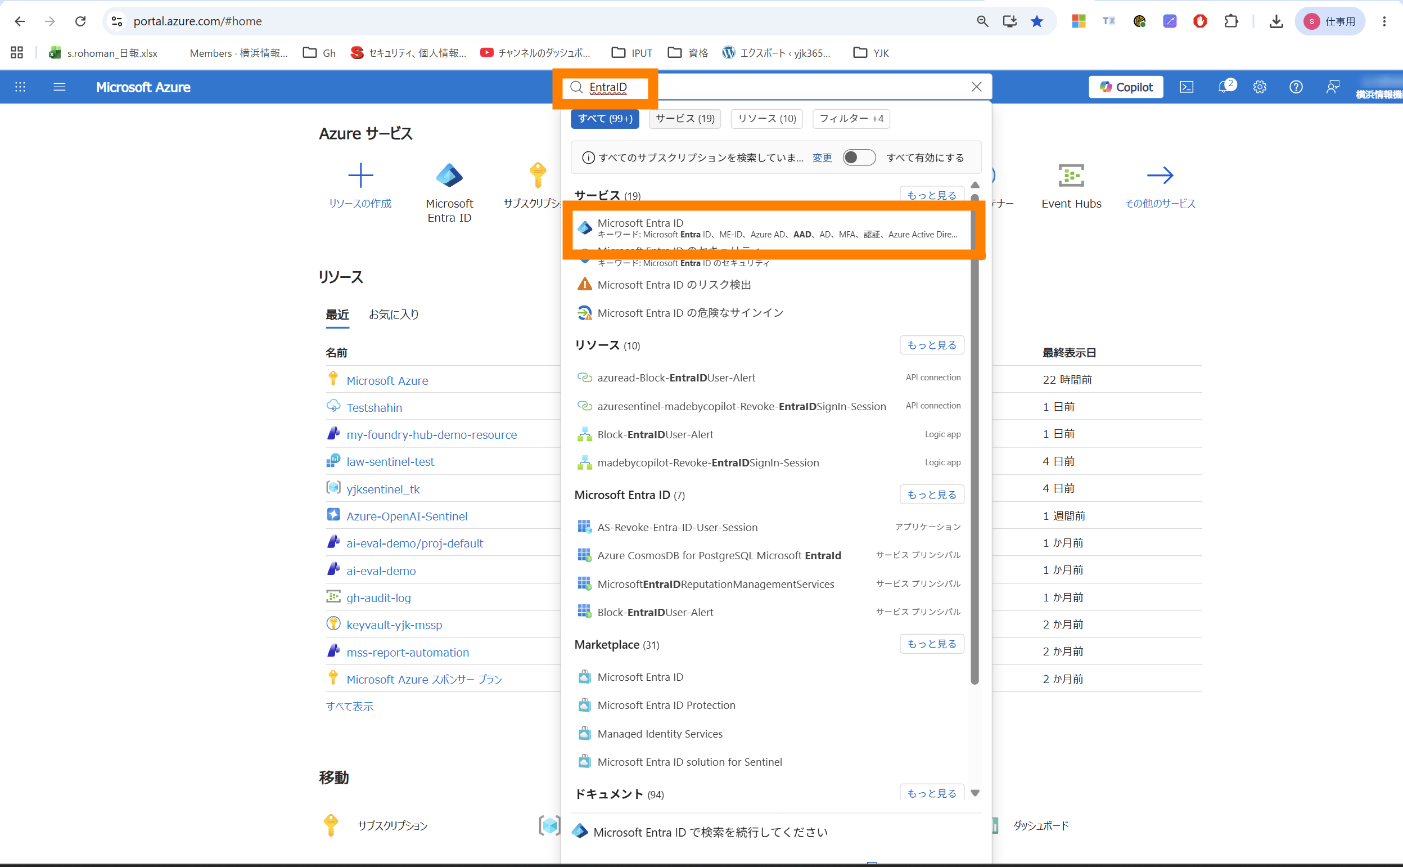Click もっと見る for ドキュメント section
The image size is (1403, 867).
(931, 794)
